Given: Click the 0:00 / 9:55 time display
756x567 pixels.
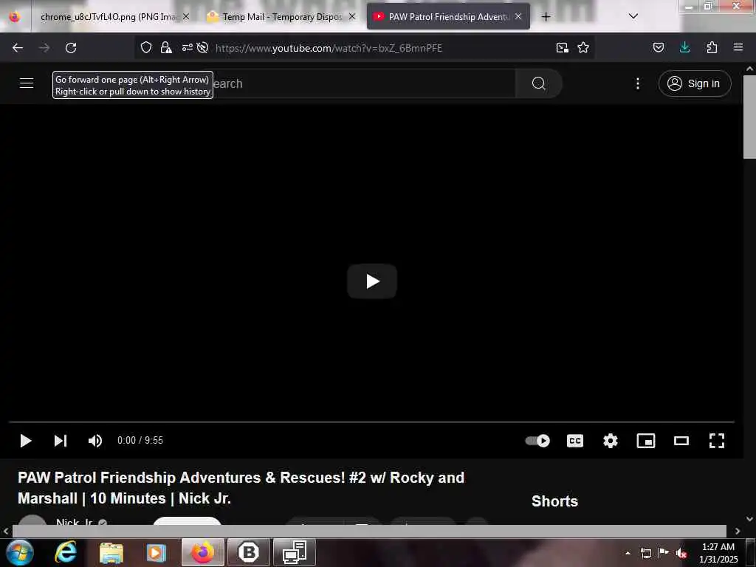Looking at the screenshot, I should point(140,441).
